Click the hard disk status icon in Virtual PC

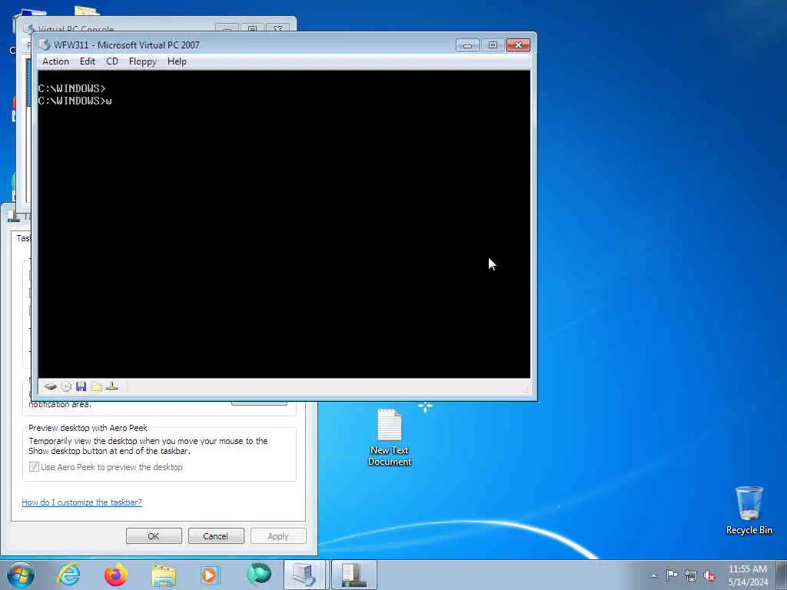point(50,386)
